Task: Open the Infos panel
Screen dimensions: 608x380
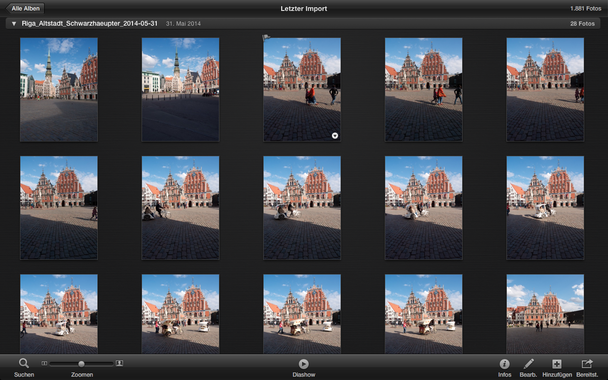Action: click(504, 368)
